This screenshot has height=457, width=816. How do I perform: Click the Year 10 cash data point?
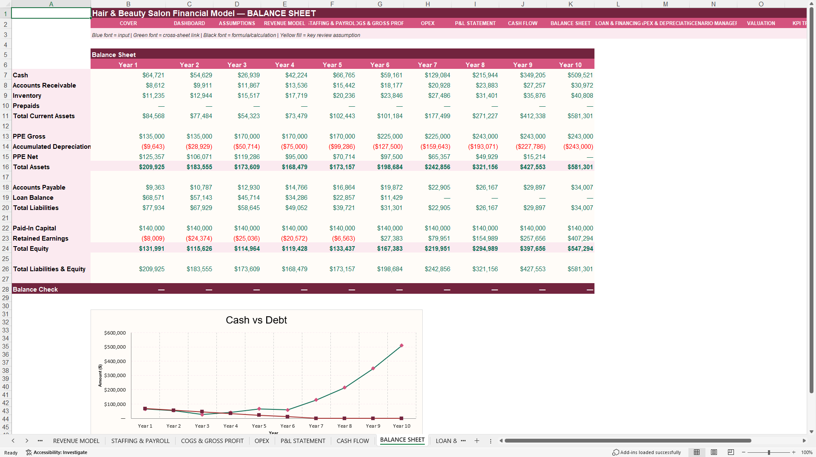401,346
